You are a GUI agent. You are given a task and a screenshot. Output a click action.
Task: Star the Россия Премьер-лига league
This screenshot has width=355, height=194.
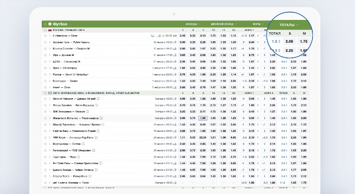[45, 30]
